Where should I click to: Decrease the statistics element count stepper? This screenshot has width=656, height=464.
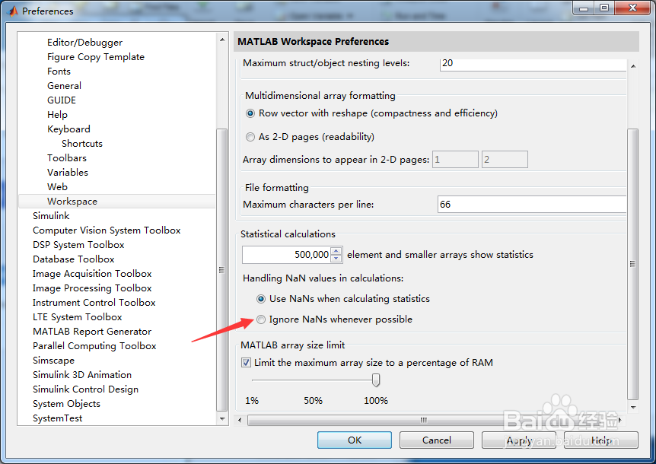[x=336, y=259]
